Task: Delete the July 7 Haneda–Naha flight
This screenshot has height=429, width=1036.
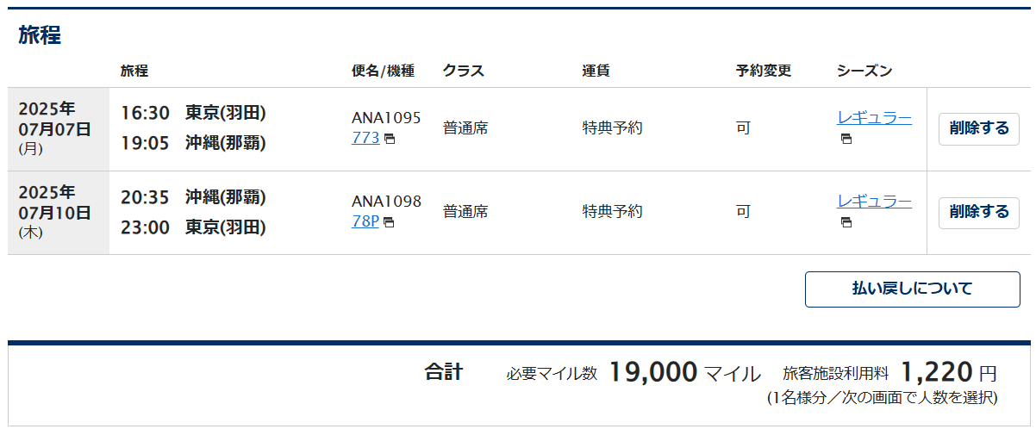Action: point(978,129)
